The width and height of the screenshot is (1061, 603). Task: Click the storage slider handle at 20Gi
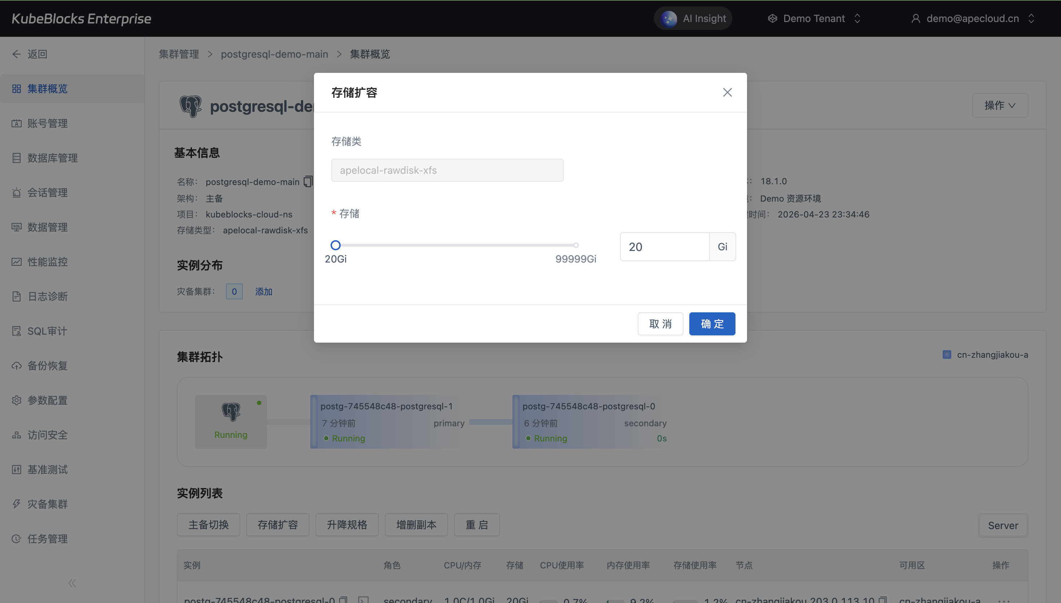click(x=336, y=246)
